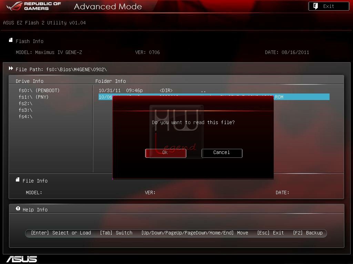Click the 'Drive Info' header

[30, 81]
